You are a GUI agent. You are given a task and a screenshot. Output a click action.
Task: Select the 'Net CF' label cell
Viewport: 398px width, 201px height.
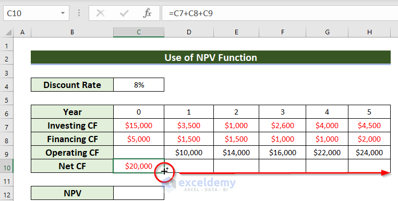pos(72,166)
